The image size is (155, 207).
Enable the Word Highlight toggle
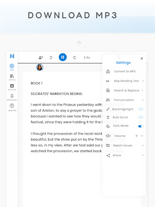[140, 109]
